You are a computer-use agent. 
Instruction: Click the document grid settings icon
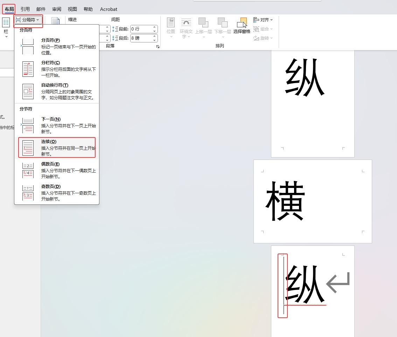point(56,20)
